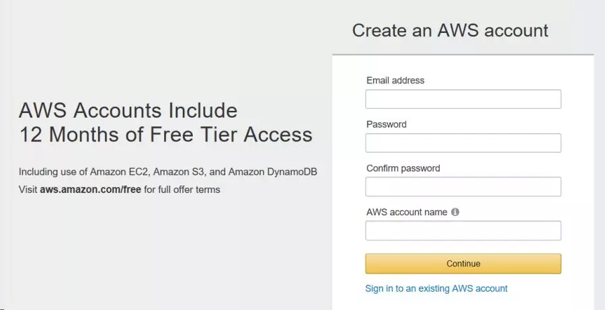Click the Password field label

click(x=387, y=124)
